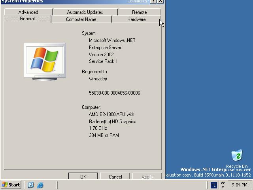Open the Start menu
The height and width of the screenshot is (190, 253).
coord(11,185)
